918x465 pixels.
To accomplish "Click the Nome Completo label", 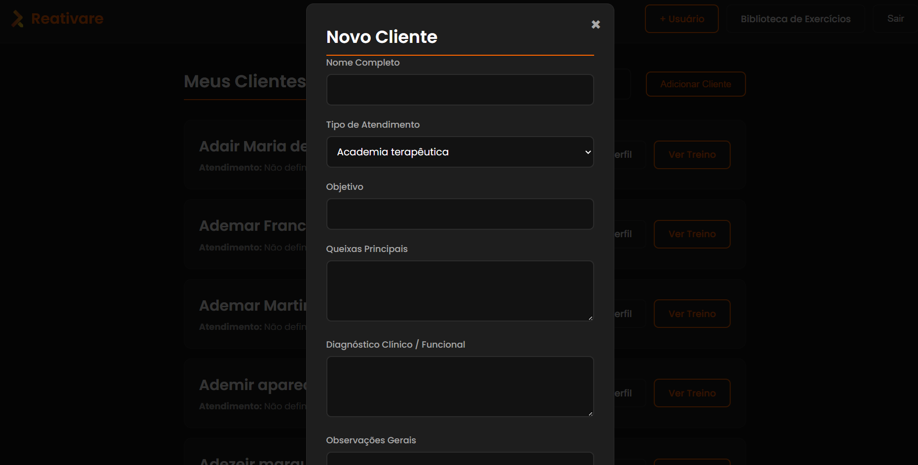I will coord(363,63).
